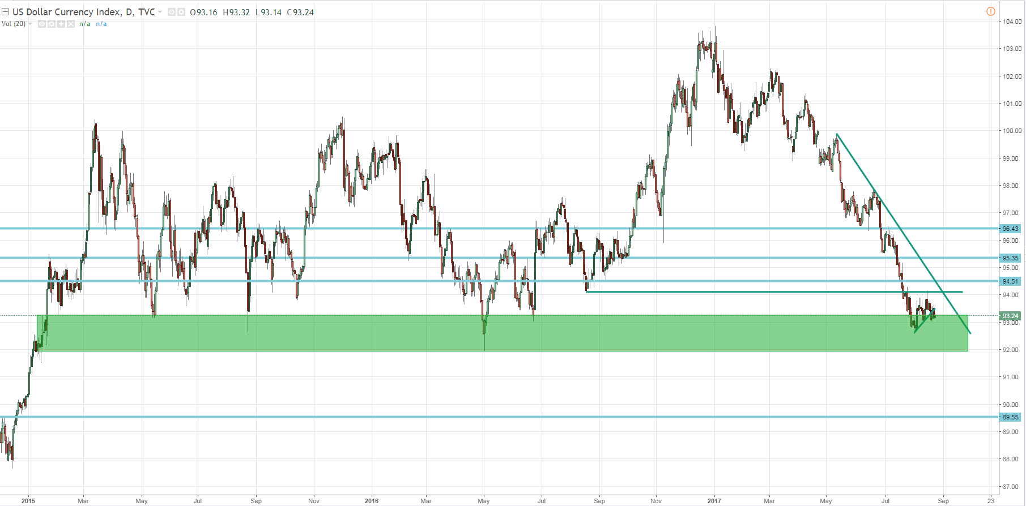Click the '2017' label on the time axis
The image size is (1026, 506).
[714, 501]
